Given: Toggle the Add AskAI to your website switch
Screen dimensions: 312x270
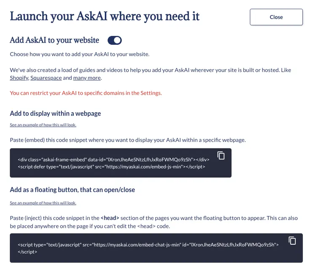Looking at the screenshot, I should coord(115,40).
